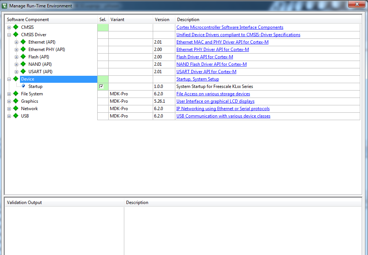Expand the Ethernet PHY (API) node
The height and width of the screenshot is (255, 368).
coord(16,50)
